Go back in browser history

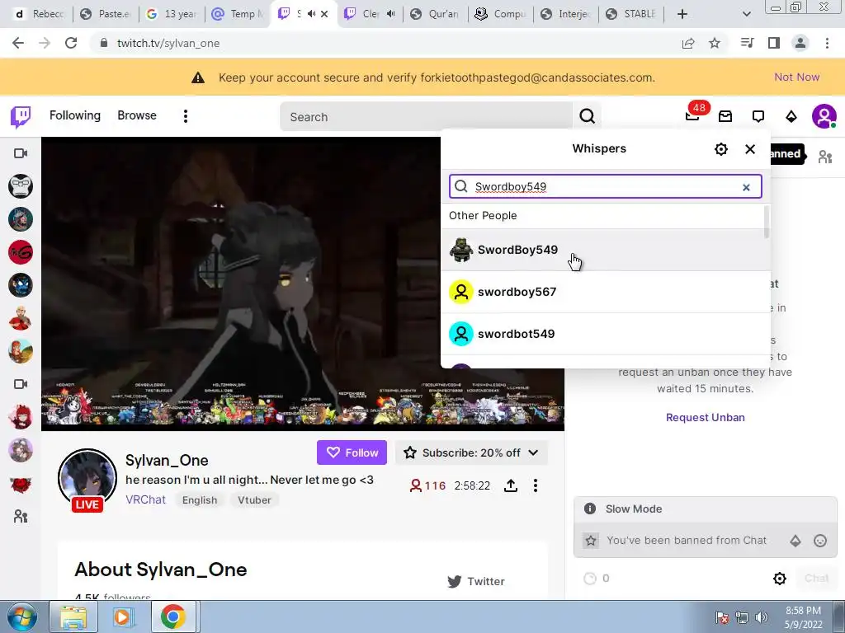click(x=18, y=43)
